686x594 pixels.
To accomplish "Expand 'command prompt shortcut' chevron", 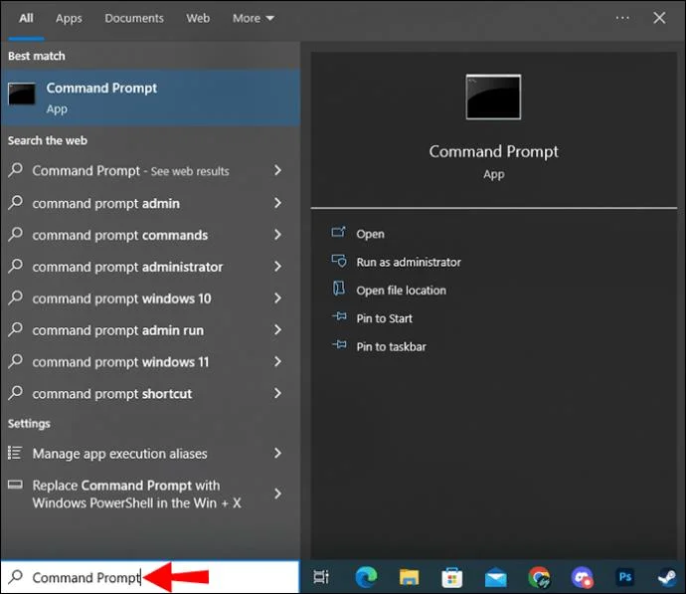I will (277, 393).
